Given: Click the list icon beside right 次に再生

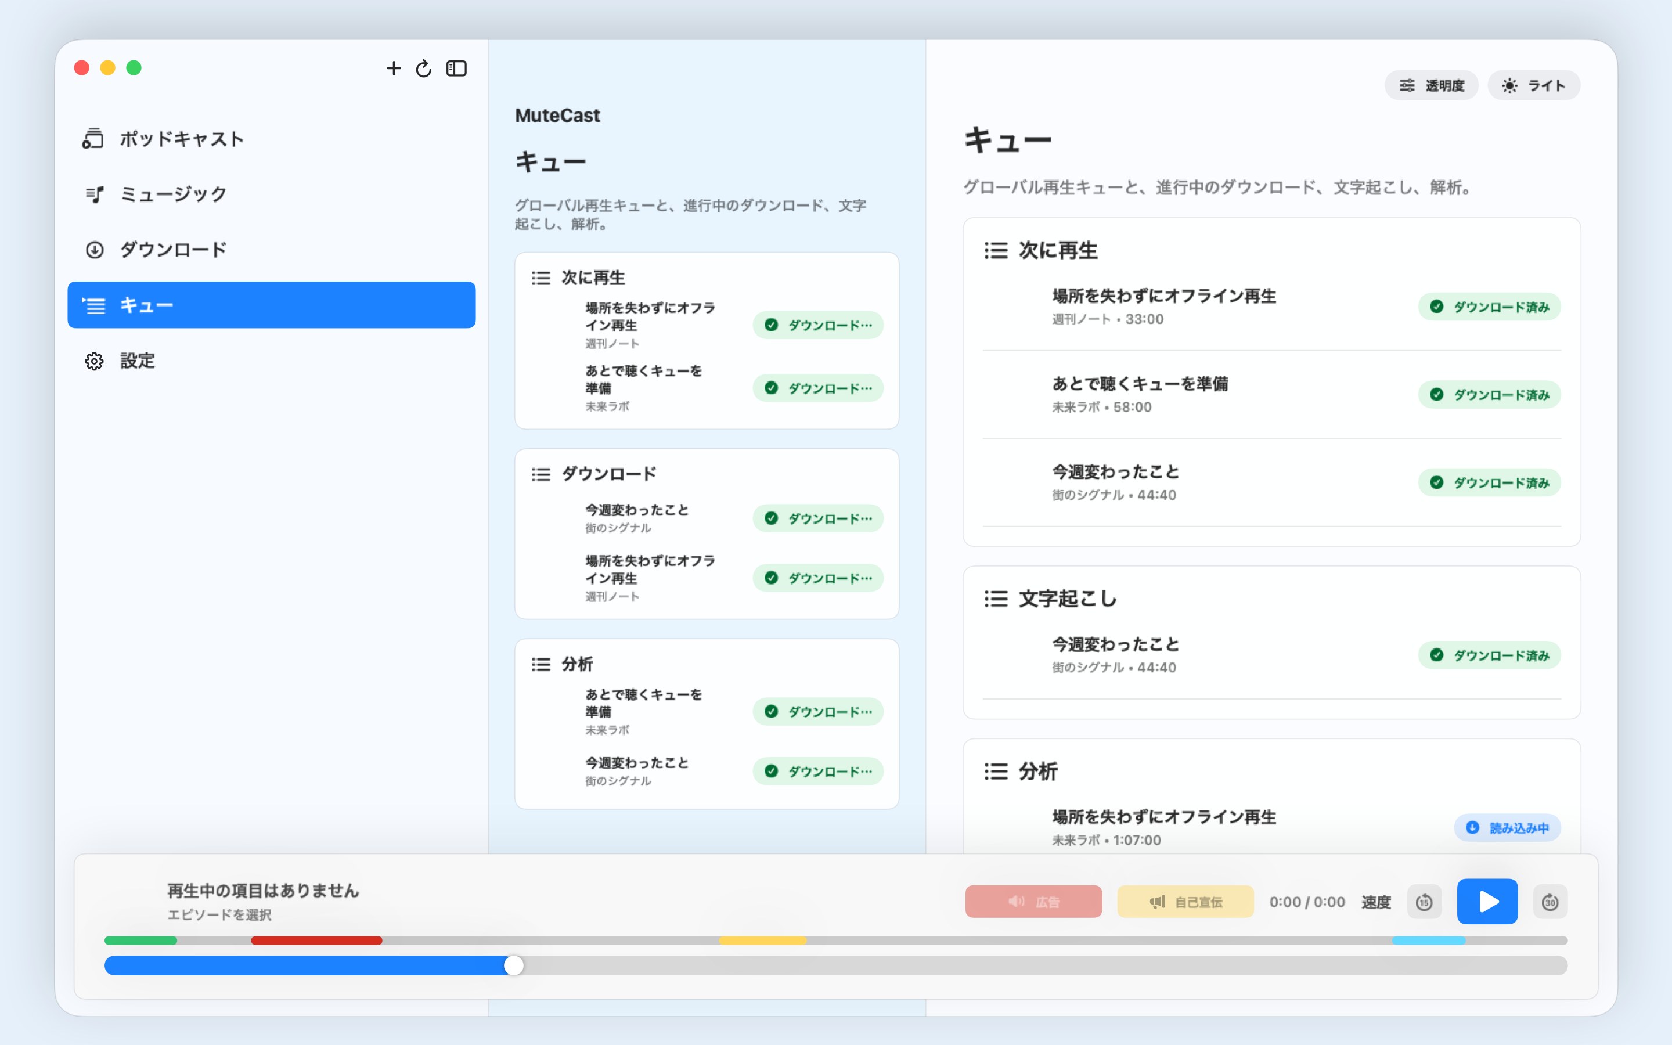Looking at the screenshot, I should pyautogui.click(x=996, y=250).
